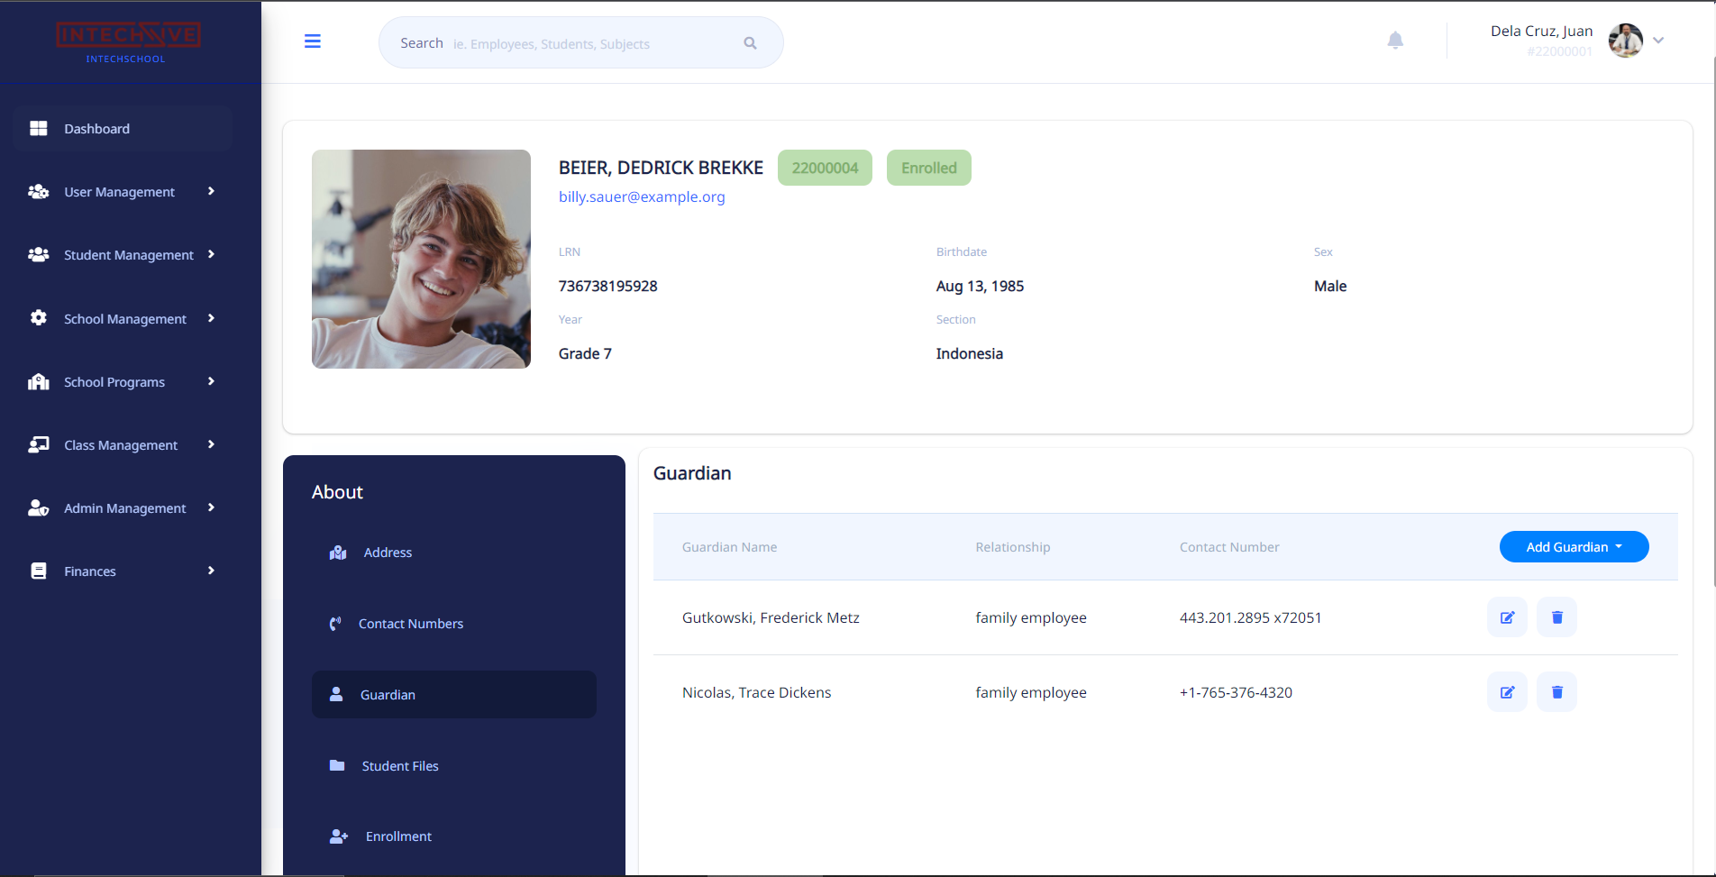1716x877 pixels.
Task: Open the Dashboard from sidebar
Action: 96,129
